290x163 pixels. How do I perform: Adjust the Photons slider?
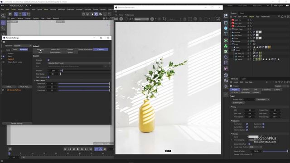click(85, 71)
